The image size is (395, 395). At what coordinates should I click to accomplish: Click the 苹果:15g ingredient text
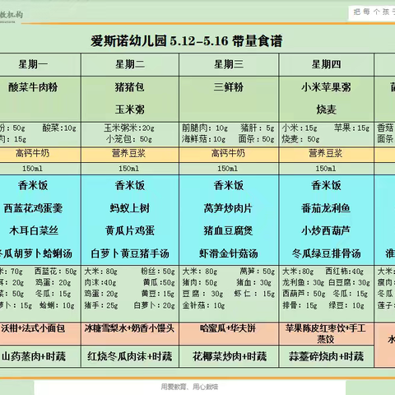(352, 128)
